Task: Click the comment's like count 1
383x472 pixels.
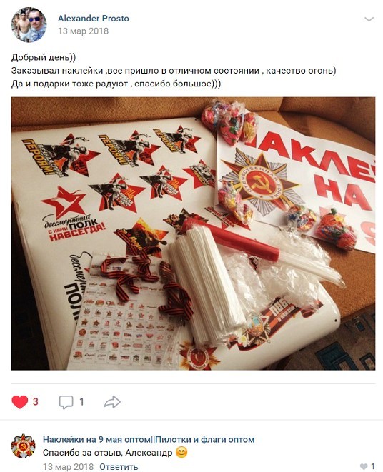Action: pyautogui.click(x=373, y=466)
